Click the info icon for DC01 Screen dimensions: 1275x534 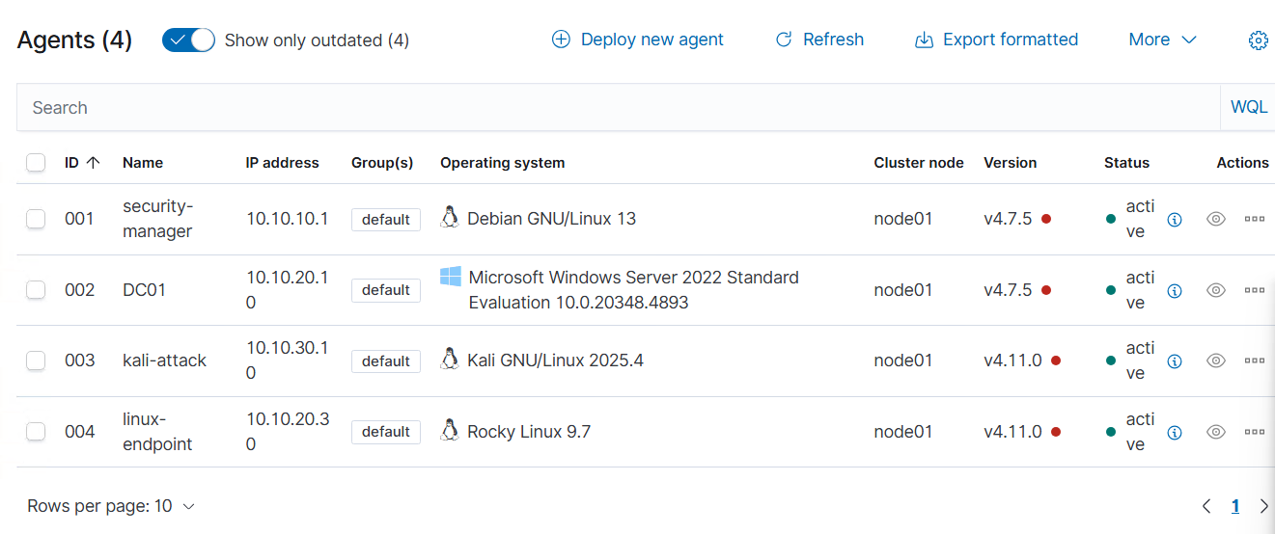click(x=1175, y=290)
